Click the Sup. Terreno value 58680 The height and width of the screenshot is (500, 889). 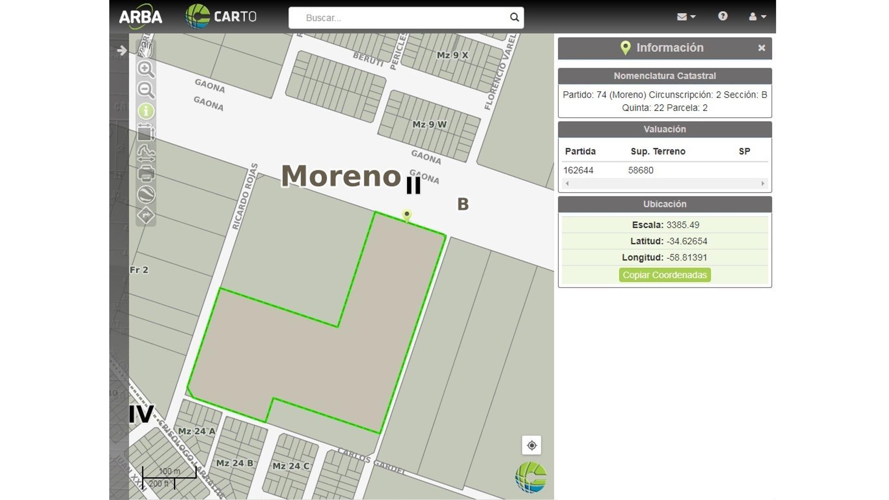640,170
